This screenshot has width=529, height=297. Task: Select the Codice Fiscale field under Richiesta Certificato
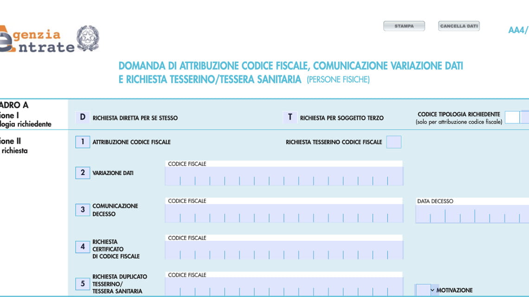pos(284,252)
